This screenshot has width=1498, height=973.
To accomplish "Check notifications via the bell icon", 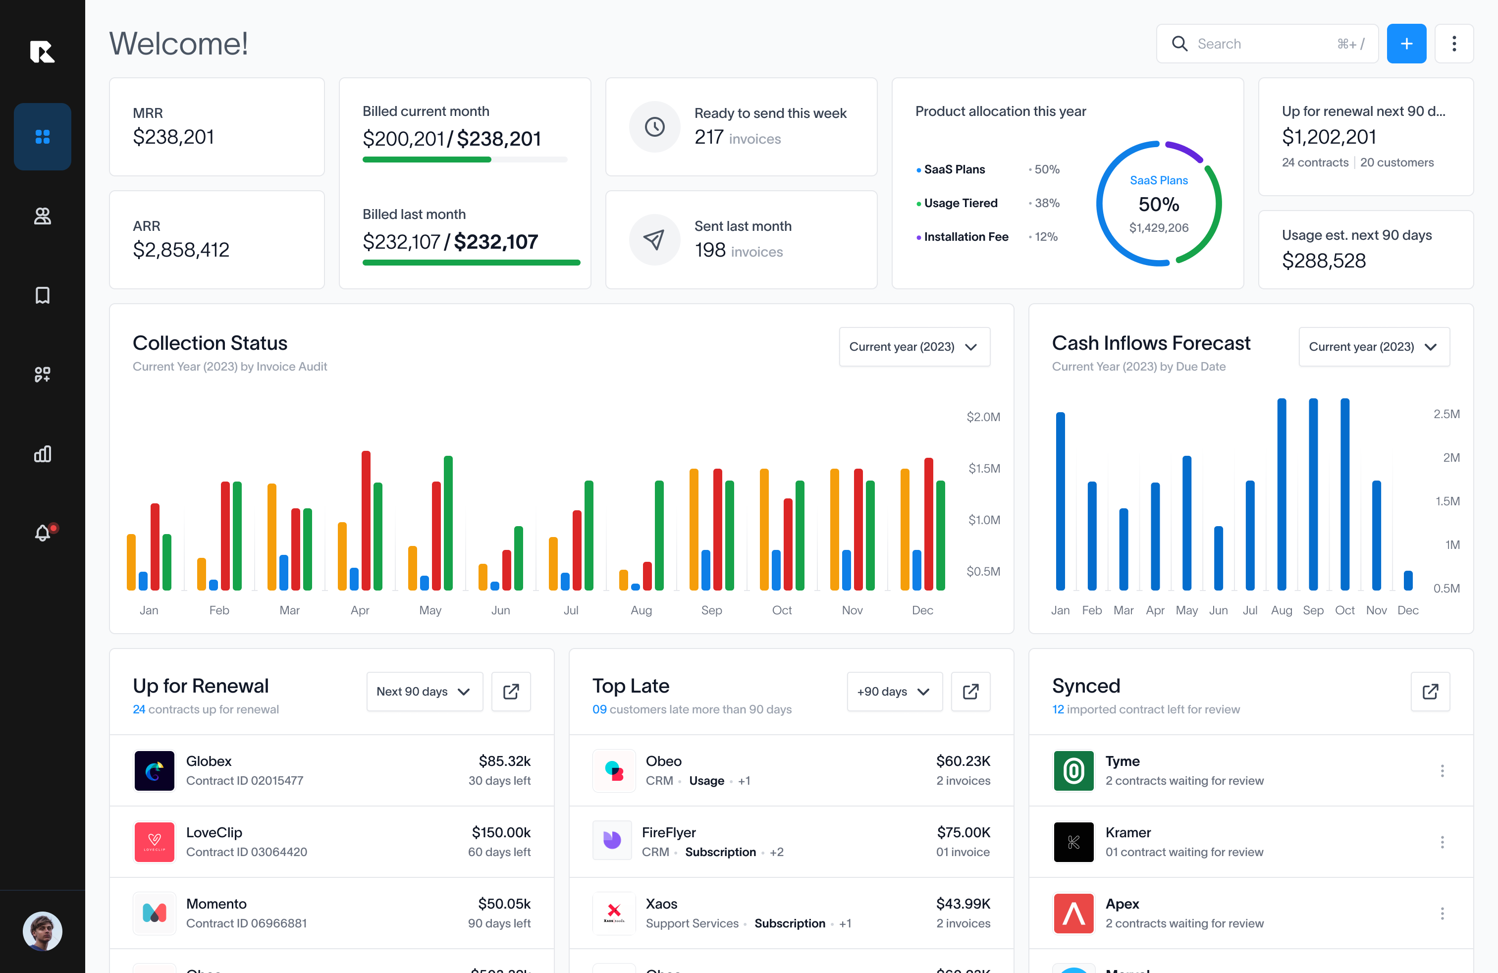I will (42, 534).
